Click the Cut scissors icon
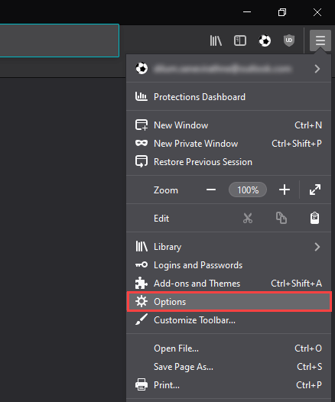The width and height of the screenshot is (335, 402). pos(248,218)
